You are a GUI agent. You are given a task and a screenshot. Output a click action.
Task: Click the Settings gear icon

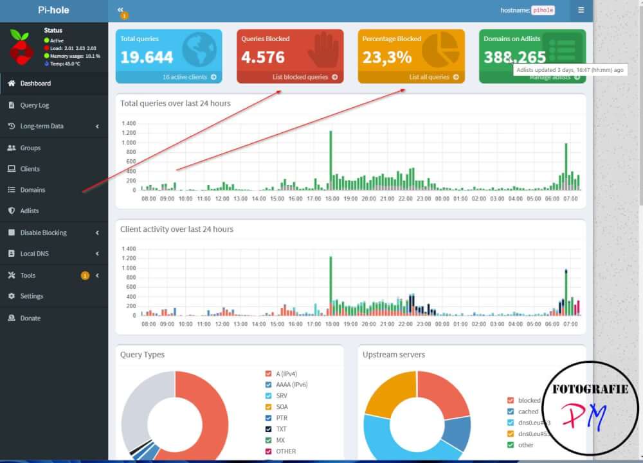click(12, 295)
